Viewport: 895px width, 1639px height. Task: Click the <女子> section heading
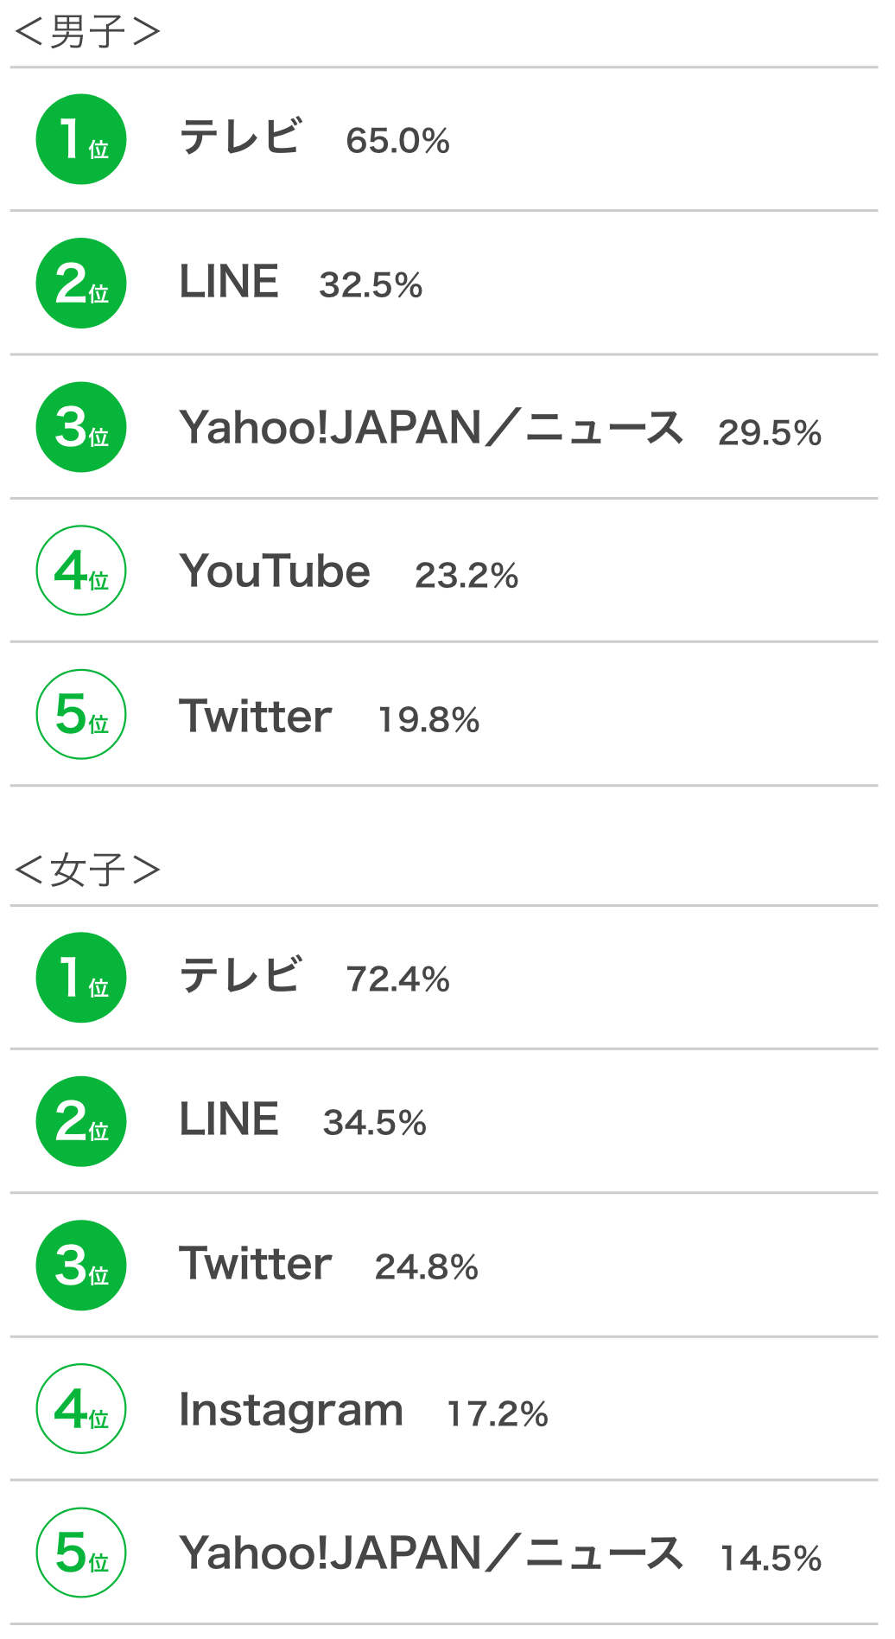[x=87, y=870]
